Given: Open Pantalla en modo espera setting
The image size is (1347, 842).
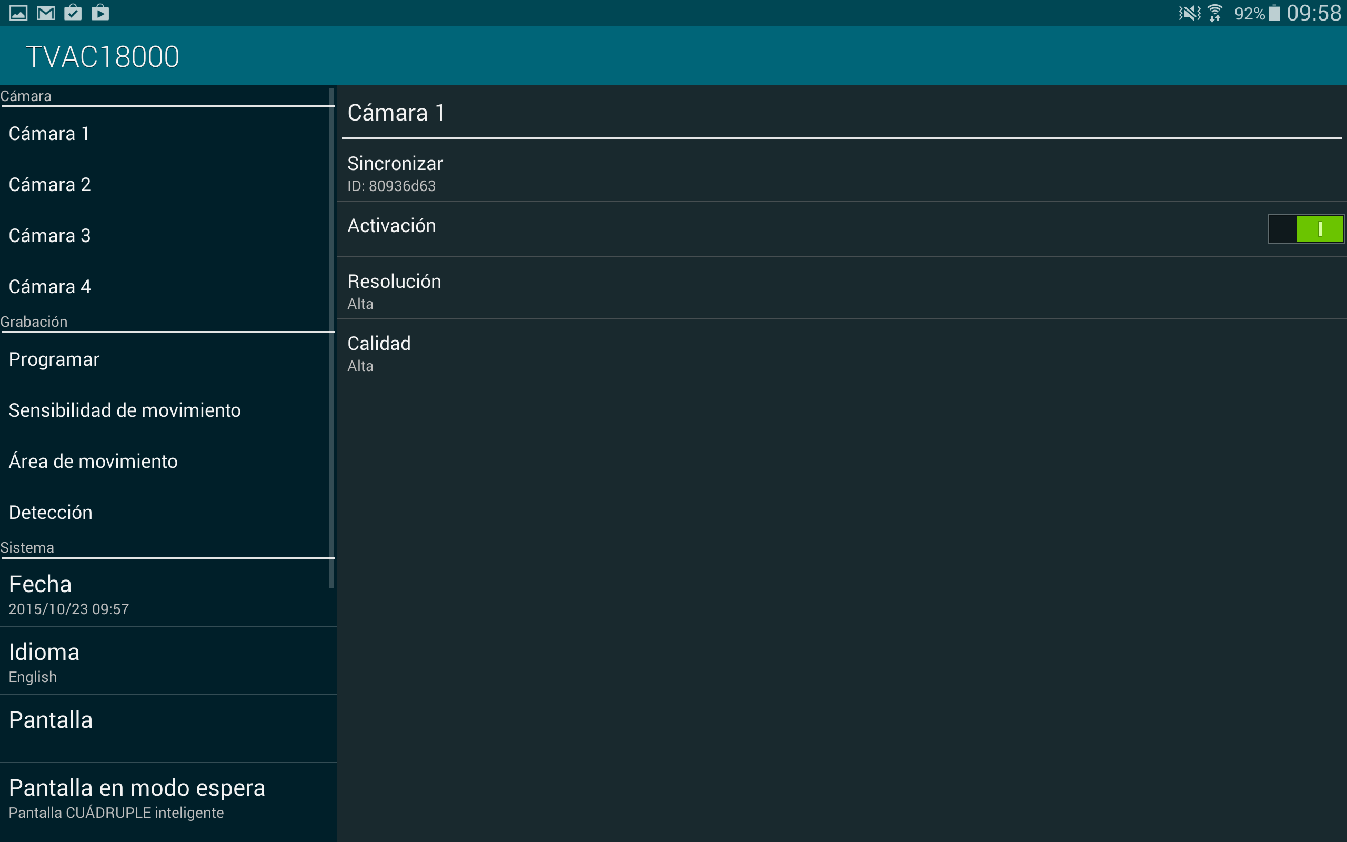Looking at the screenshot, I should [167, 796].
